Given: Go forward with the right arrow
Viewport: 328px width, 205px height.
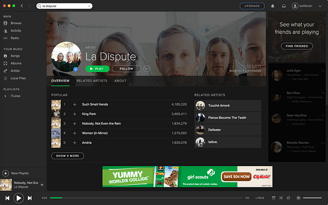Looking at the screenshot, I should (x=30, y=6).
